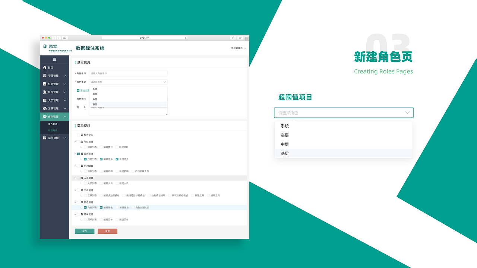Screen dimensions: 477x268
Task: Open the 系统管理员 user dropdown
Action: tap(238, 48)
